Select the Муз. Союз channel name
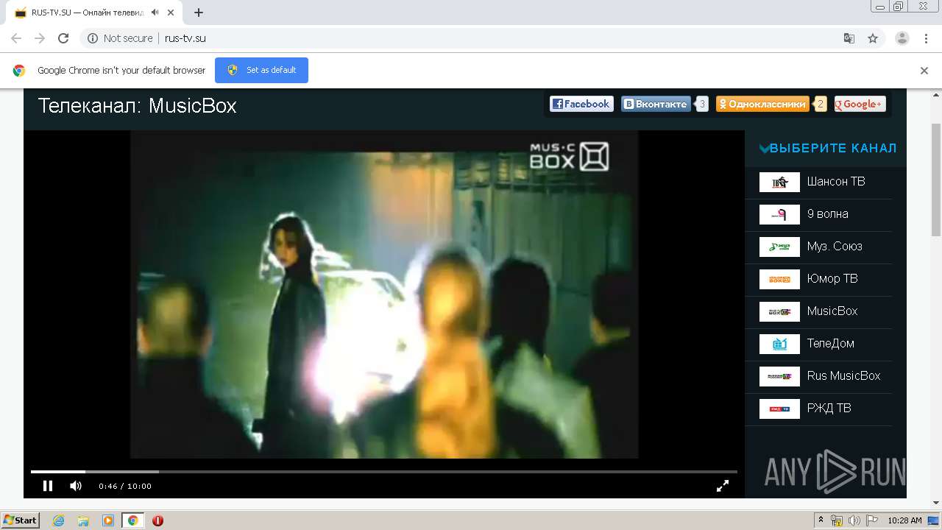This screenshot has width=942, height=530. coord(835,247)
